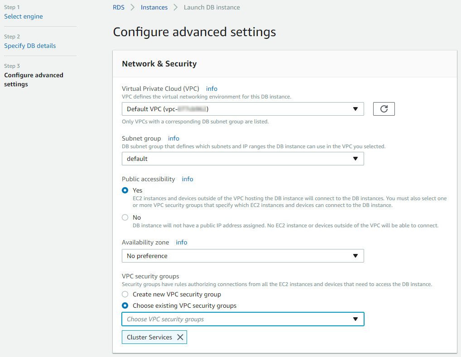The height and width of the screenshot is (357, 461).
Task: Click the refresh VPC list icon
Action: [x=384, y=109]
